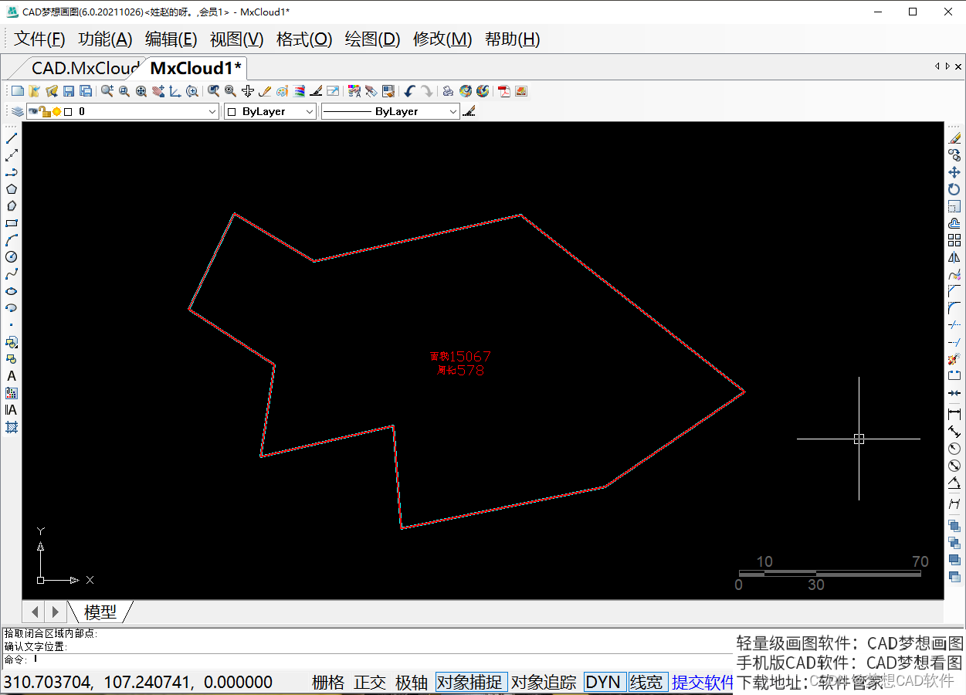966x695 pixels.
Task: Click tab scroll left arrow at top right
Action: click(937, 66)
